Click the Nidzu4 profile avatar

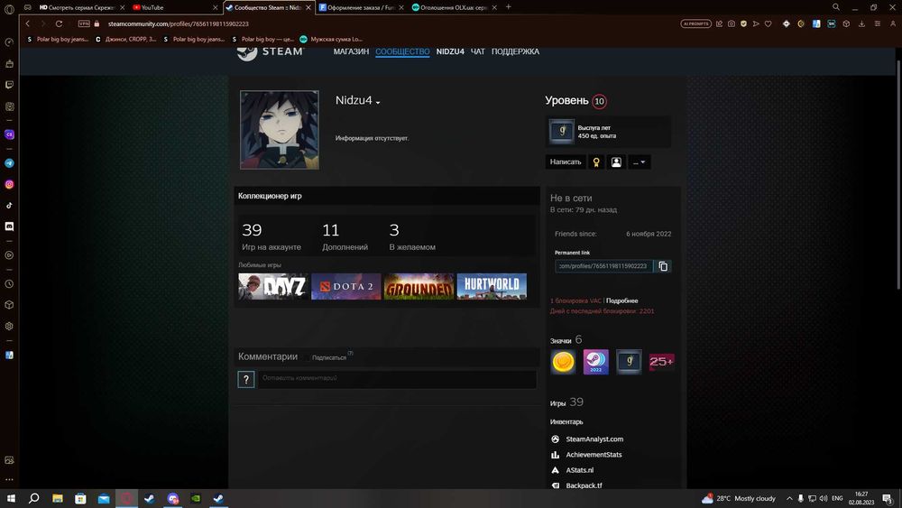[280, 130]
